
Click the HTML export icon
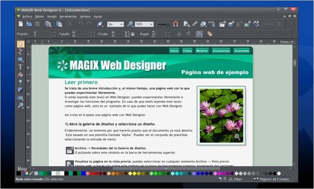212,24
